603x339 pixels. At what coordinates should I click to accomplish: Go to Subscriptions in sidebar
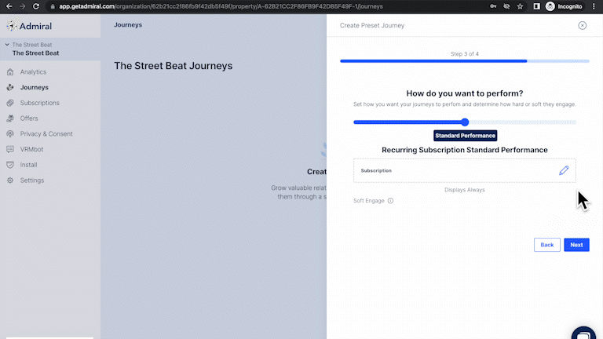[x=39, y=103]
